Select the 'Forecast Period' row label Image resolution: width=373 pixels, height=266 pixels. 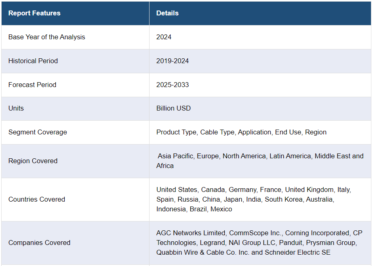coord(32,85)
